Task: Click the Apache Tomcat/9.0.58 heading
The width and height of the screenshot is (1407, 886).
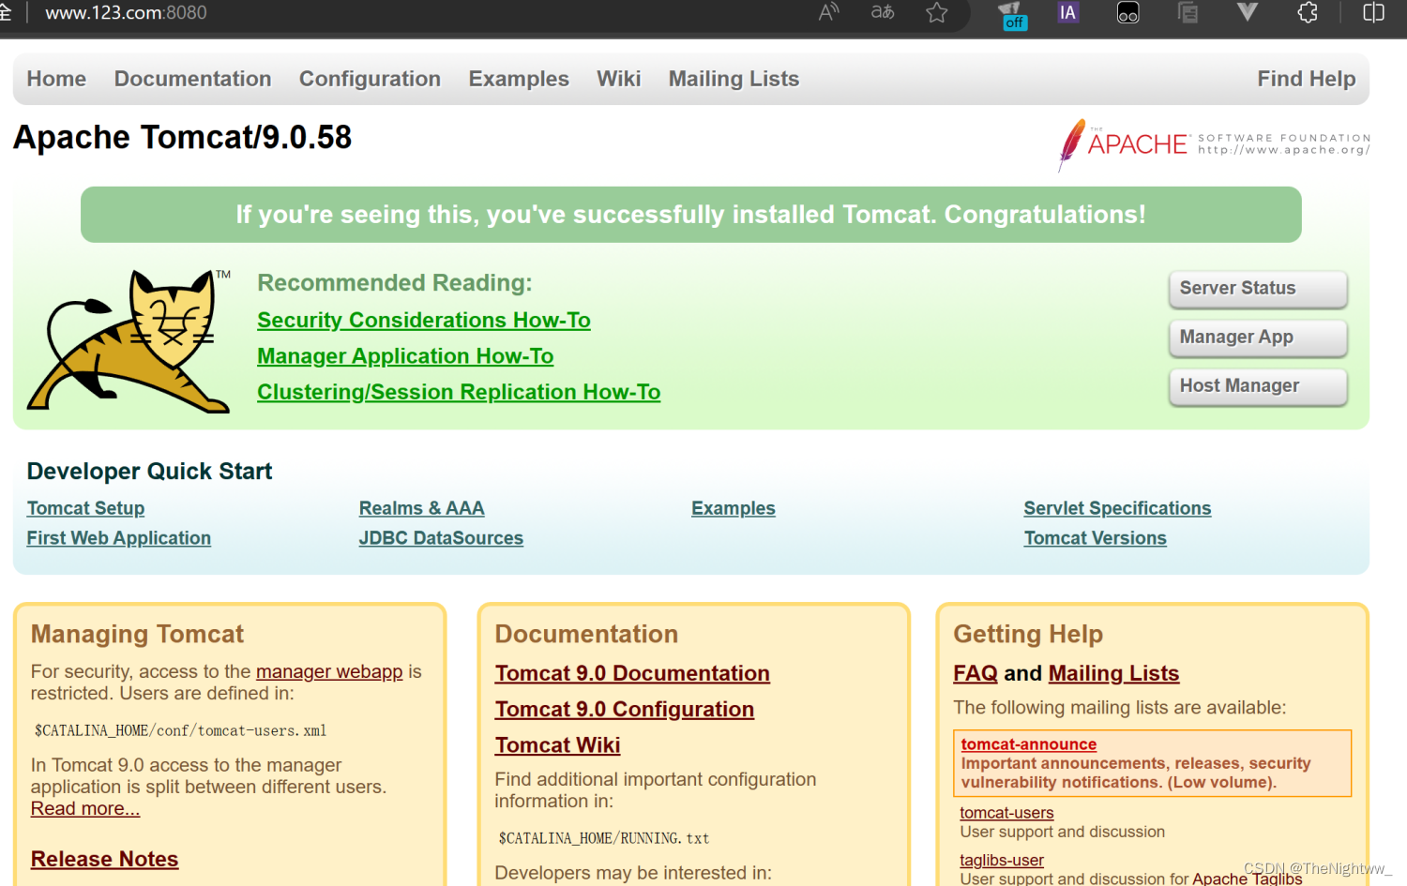Action: pos(182,137)
